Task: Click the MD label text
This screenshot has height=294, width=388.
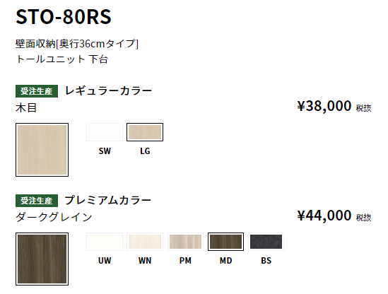Action: coord(226,261)
